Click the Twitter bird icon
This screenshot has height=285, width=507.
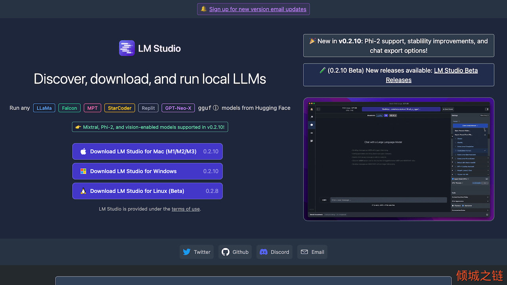point(187,252)
